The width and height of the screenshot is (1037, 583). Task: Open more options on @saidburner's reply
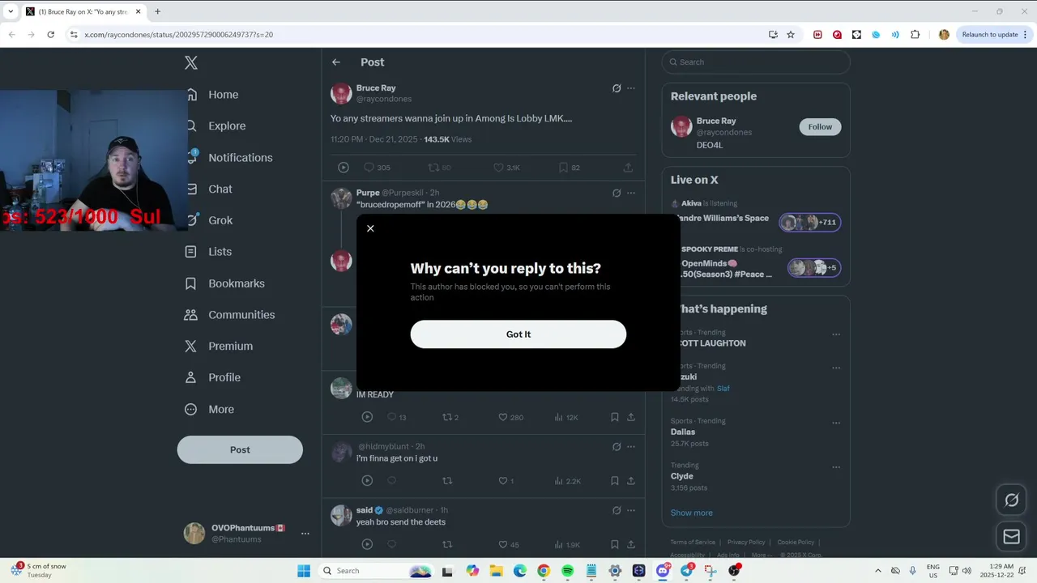point(631,510)
